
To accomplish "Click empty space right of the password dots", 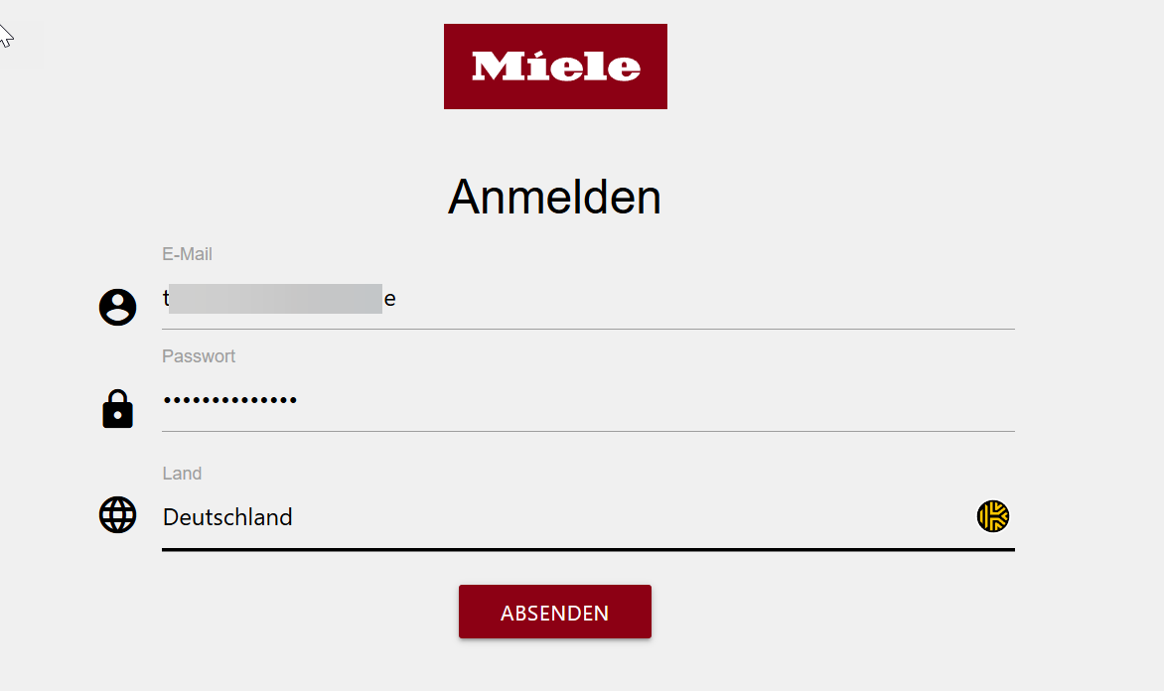I will (x=646, y=401).
